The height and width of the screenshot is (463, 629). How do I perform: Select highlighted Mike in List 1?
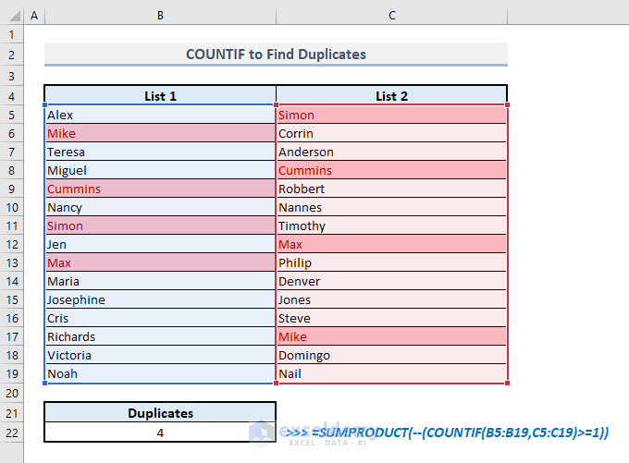[160, 134]
